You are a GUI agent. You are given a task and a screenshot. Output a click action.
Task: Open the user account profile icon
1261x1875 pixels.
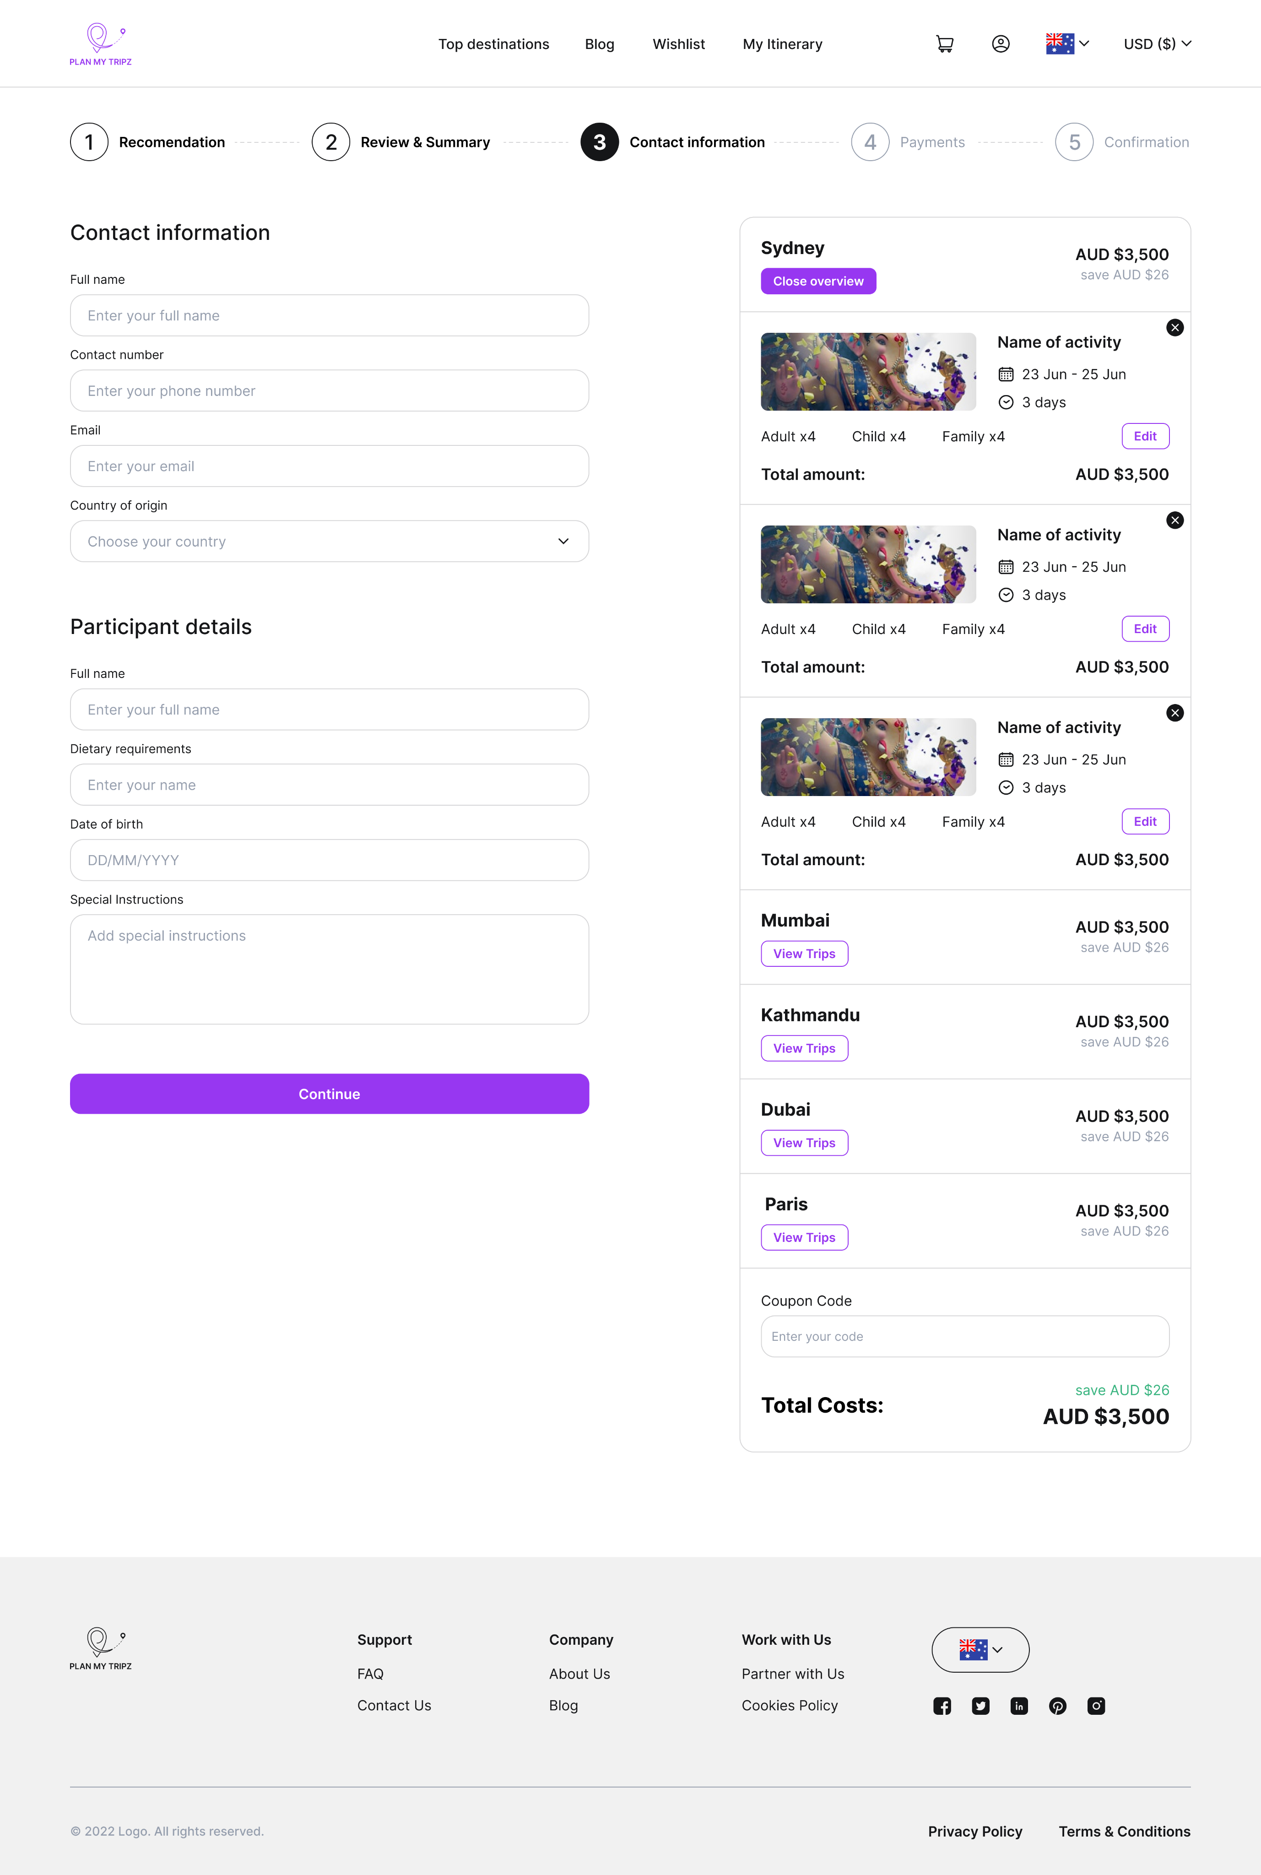[1001, 44]
